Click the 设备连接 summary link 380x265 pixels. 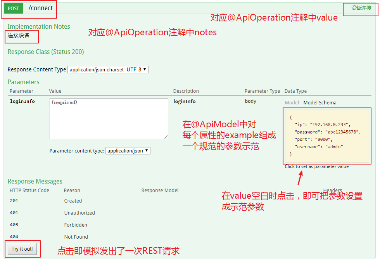(361, 8)
